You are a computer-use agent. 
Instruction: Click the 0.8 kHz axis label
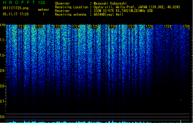2,86
